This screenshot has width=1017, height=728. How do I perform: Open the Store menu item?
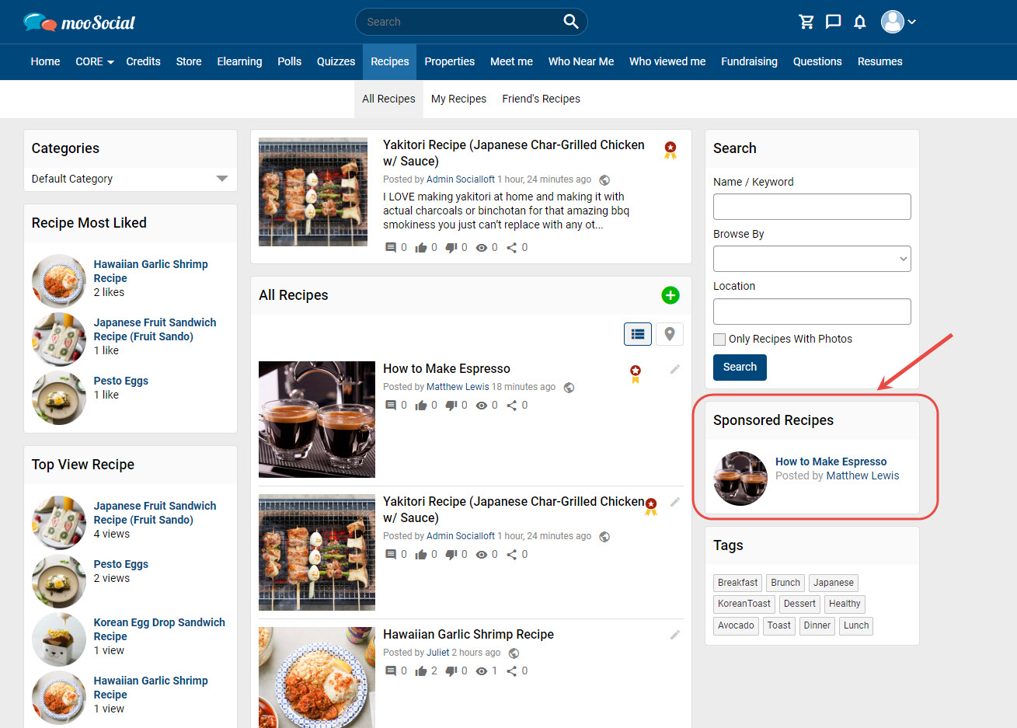click(x=189, y=61)
